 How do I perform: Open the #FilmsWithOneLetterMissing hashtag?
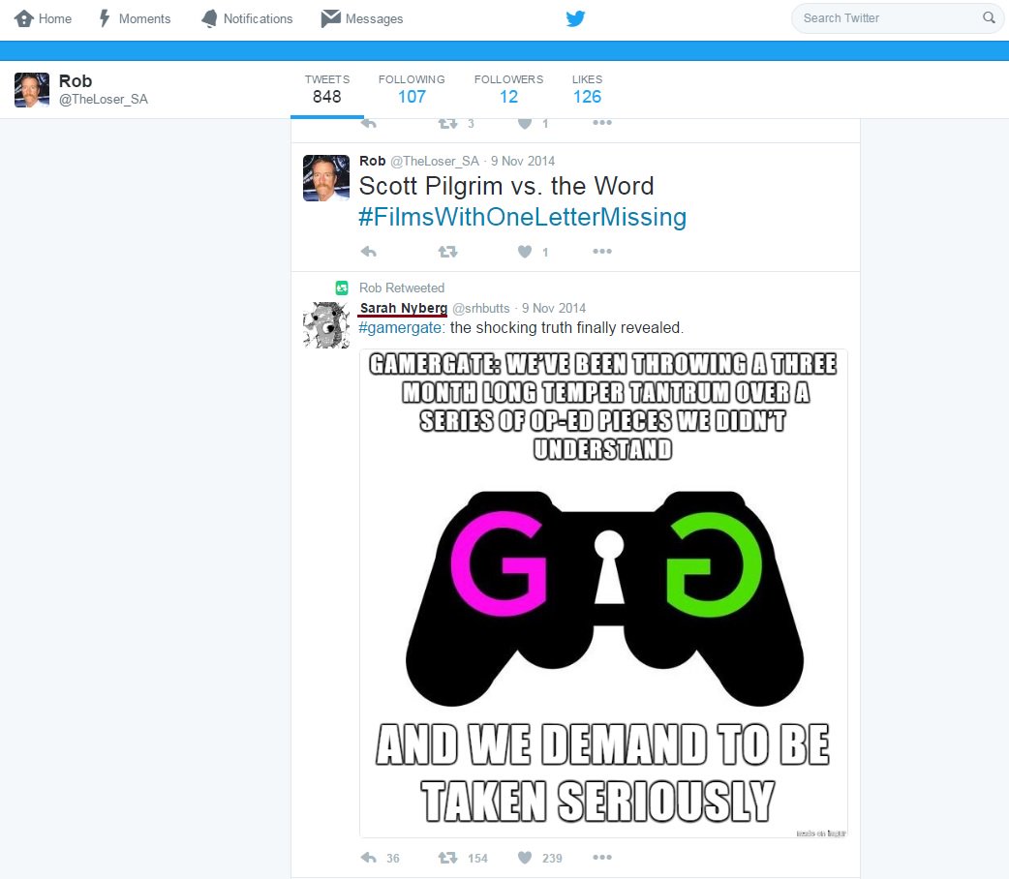pyautogui.click(x=523, y=217)
